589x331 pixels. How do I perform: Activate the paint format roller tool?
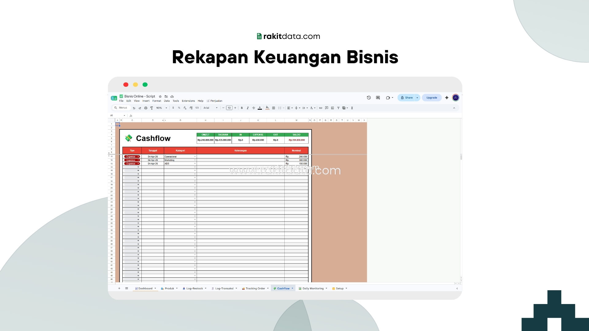coord(152,108)
